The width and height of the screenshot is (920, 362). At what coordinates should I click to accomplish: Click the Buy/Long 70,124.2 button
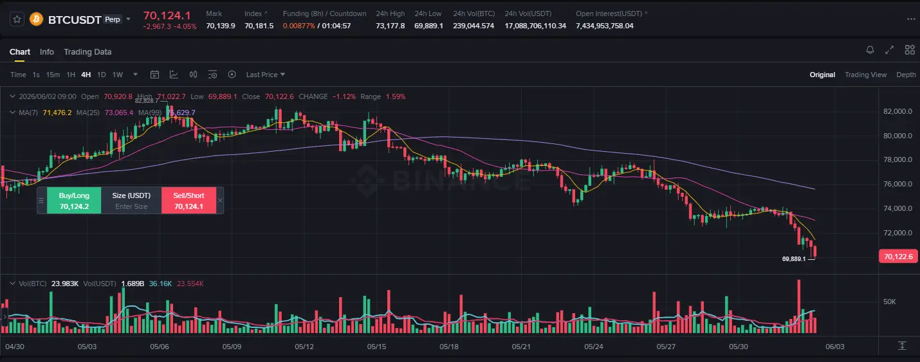(74, 201)
